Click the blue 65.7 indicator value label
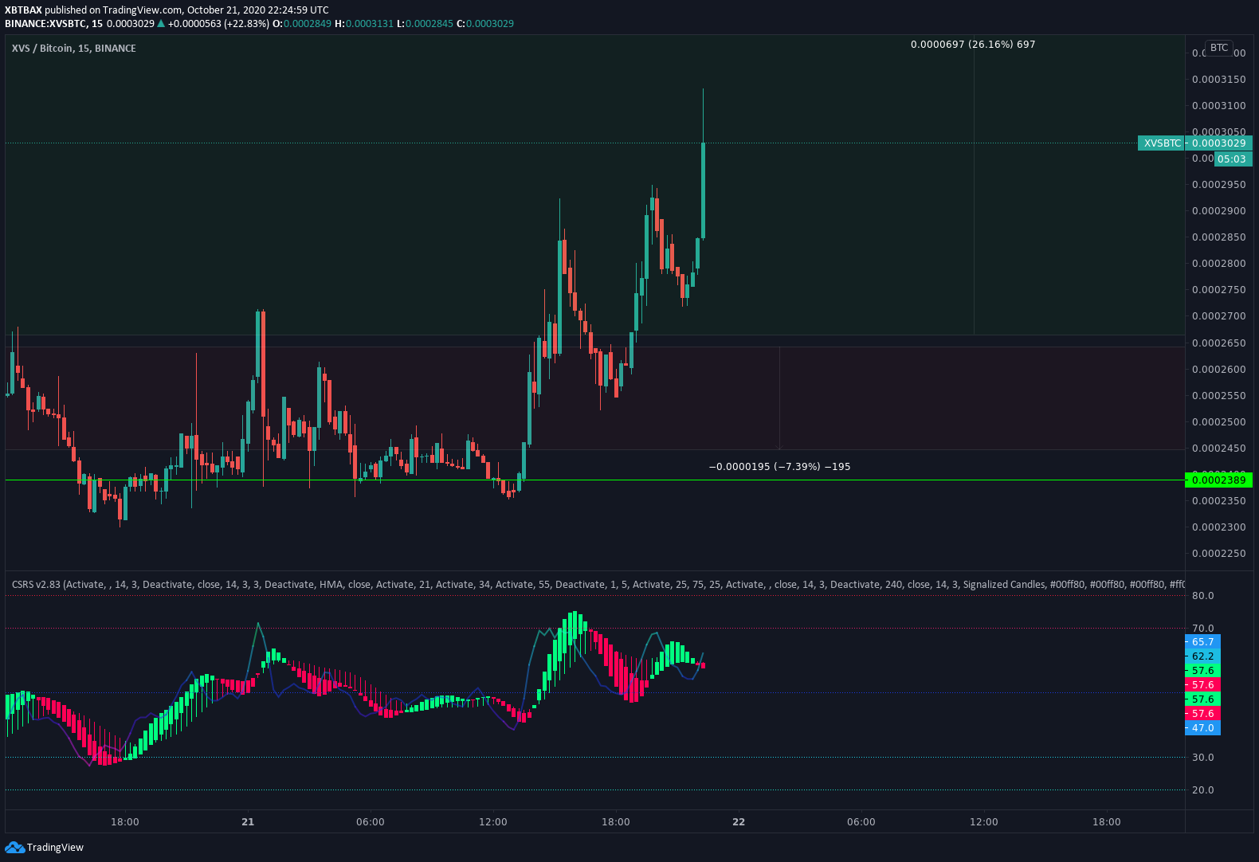Image resolution: width=1259 pixels, height=862 pixels. pyautogui.click(x=1203, y=642)
